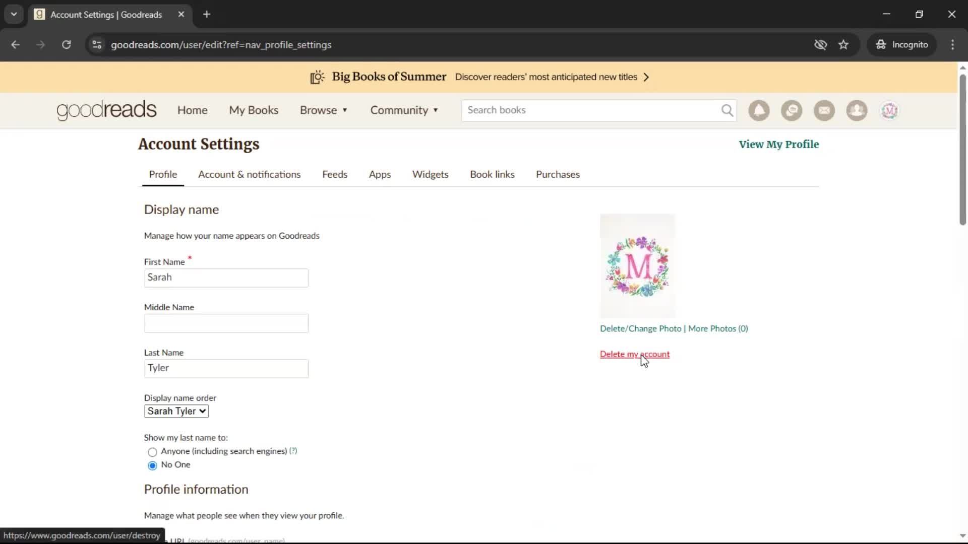Screen dimensions: 968x544
Task: Switch to the Purchases tab
Action: [x=558, y=174]
